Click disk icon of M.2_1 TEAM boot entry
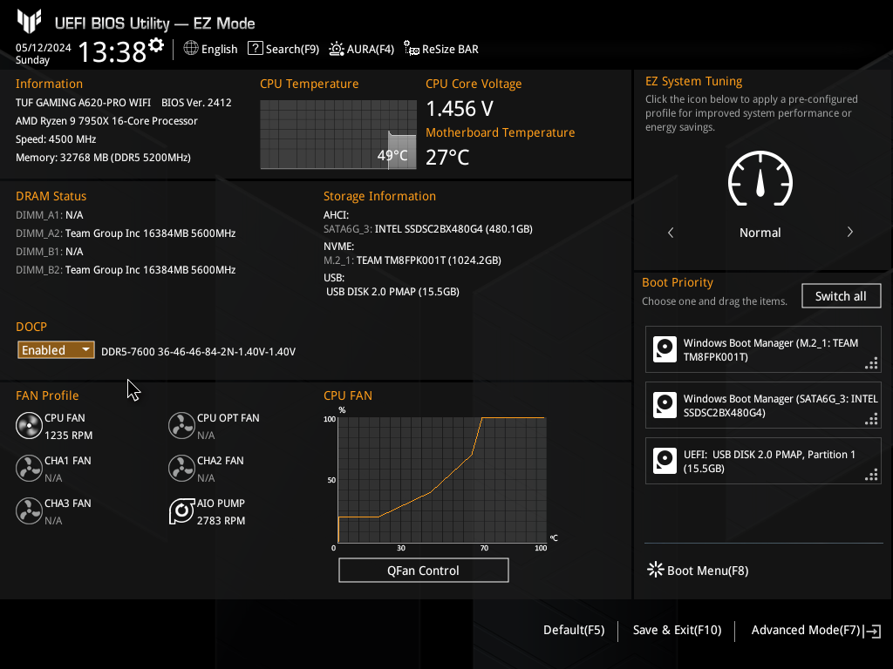Viewport: 893px width, 669px height. point(665,349)
